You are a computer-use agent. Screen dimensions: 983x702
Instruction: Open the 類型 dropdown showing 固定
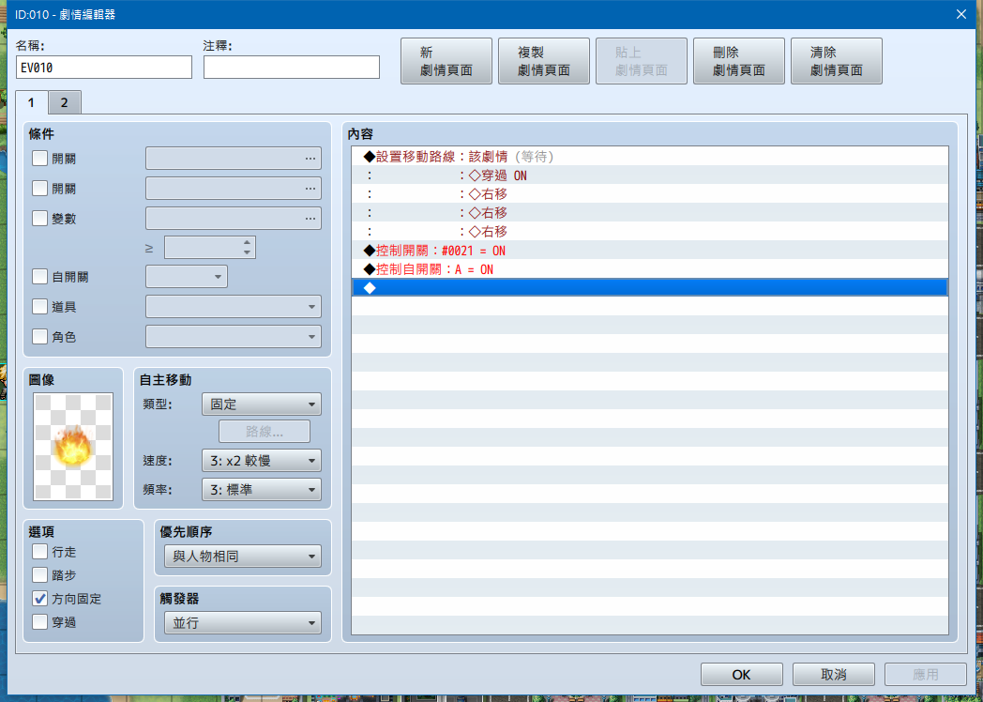tap(262, 404)
